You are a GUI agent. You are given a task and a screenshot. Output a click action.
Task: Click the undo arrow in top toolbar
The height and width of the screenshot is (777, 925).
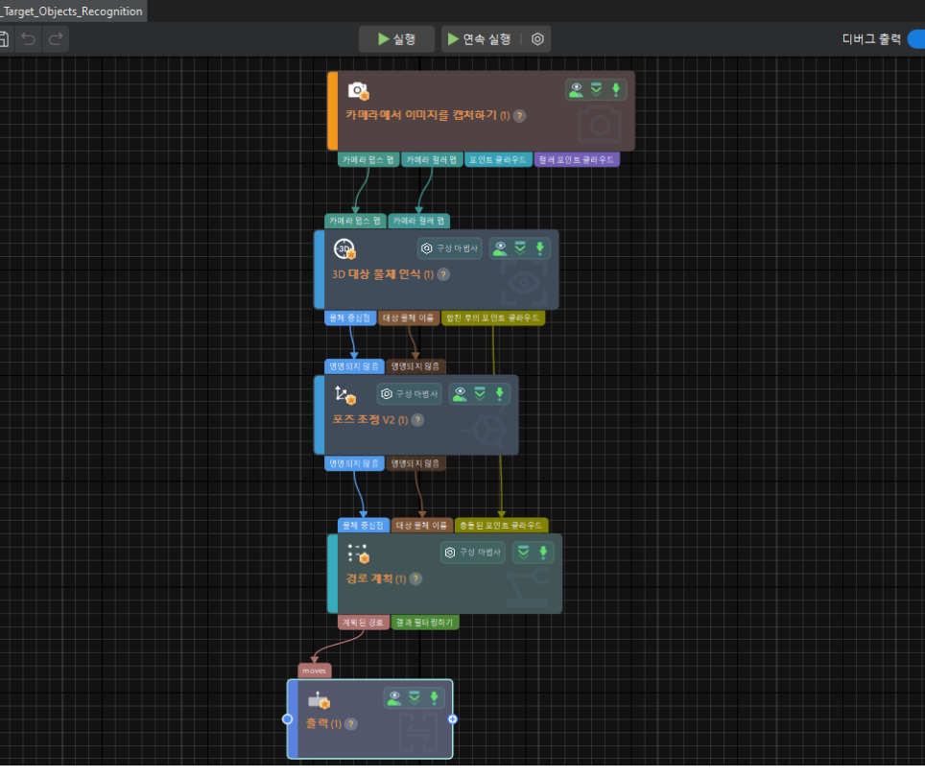tap(29, 39)
